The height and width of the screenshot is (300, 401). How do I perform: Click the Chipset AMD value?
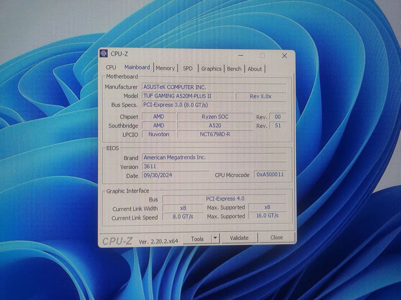click(159, 117)
